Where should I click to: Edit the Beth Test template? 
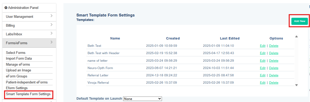(263, 46)
